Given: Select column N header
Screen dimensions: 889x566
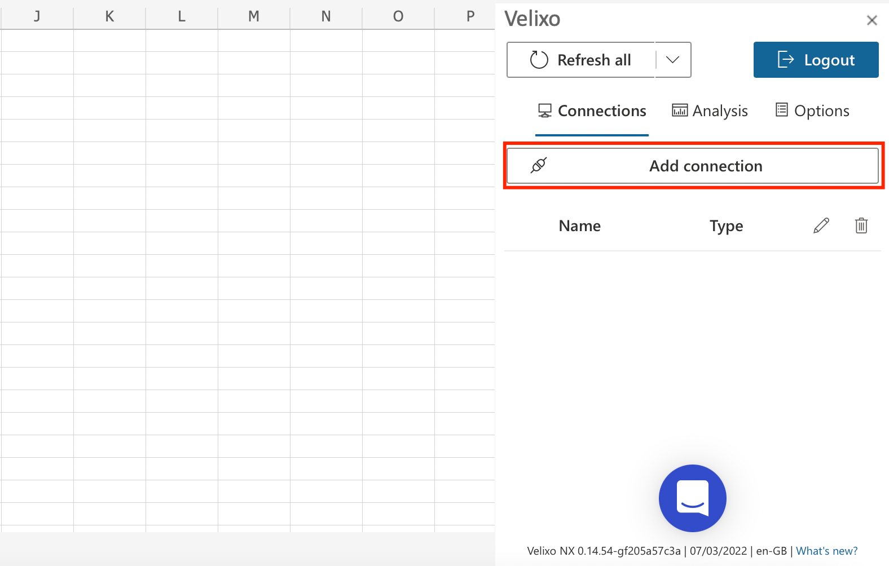Looking at the screenshot, I should [326, 16].
